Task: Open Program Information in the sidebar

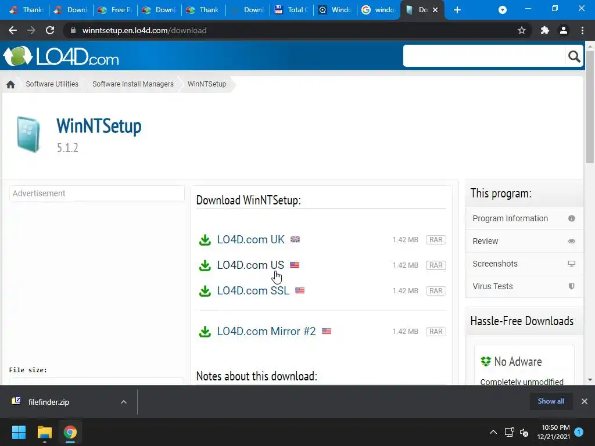Action: coord(524,218)
